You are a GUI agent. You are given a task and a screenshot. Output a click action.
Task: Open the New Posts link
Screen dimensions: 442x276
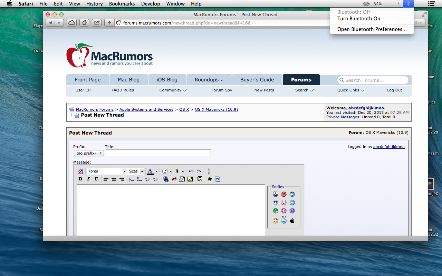coord(264,90)
